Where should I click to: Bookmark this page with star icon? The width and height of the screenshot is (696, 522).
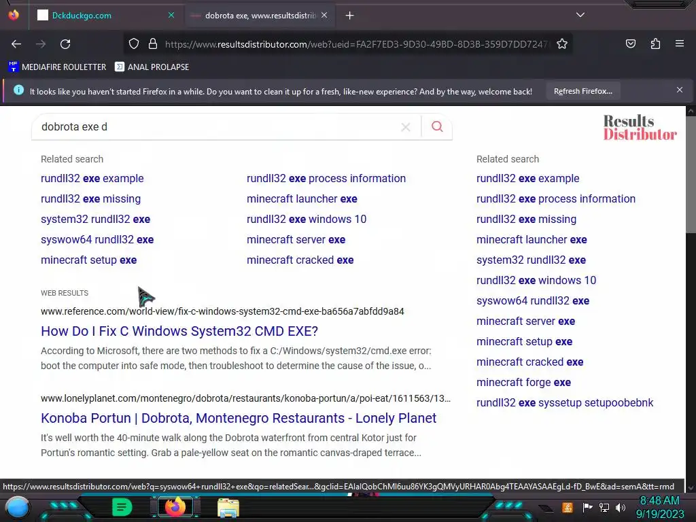click(562, 44)
